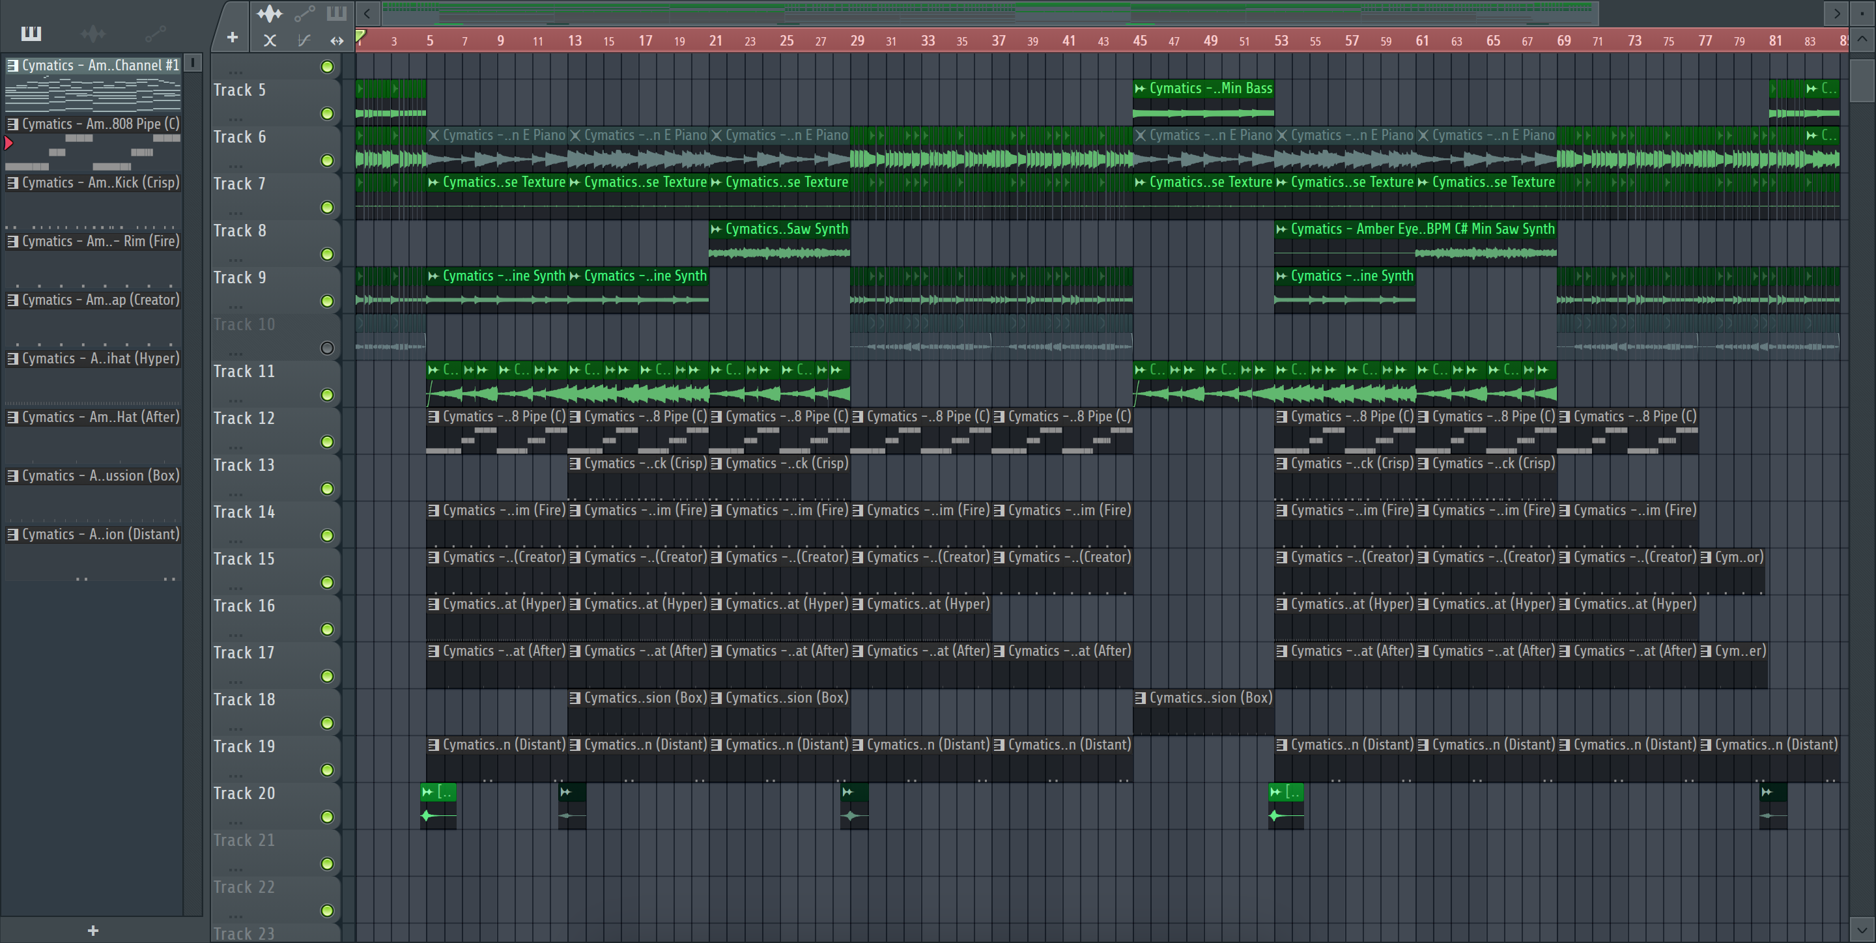
Task: Click pattern icon of Rim (Fire) in picker
Action: 12,241
